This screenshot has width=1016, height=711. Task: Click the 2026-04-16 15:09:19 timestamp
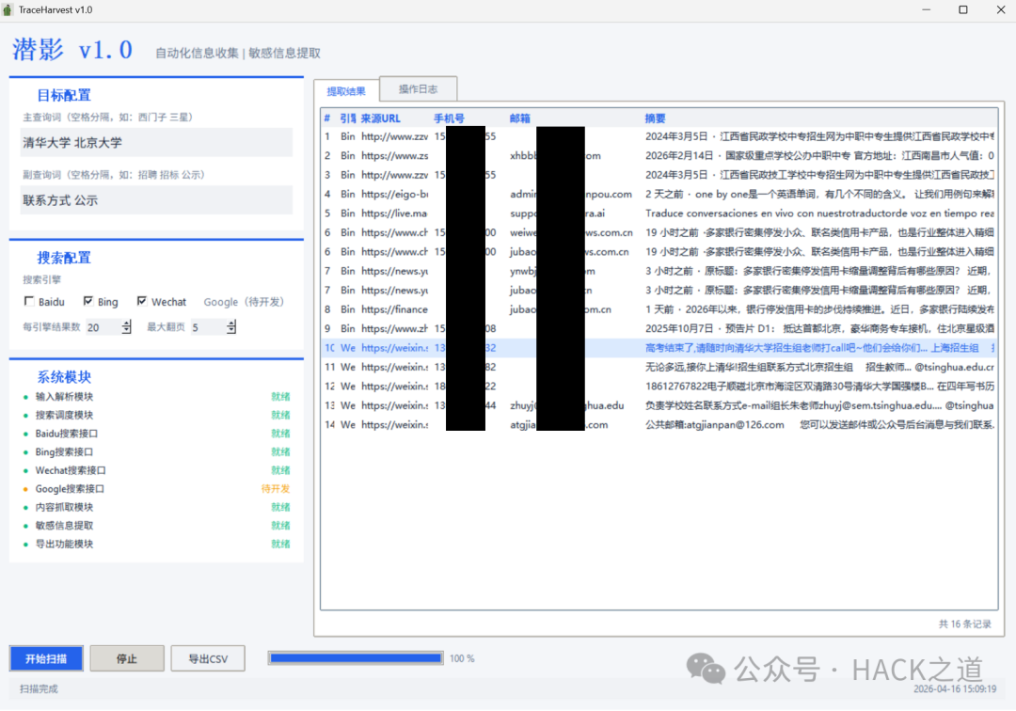coord(955,689)
